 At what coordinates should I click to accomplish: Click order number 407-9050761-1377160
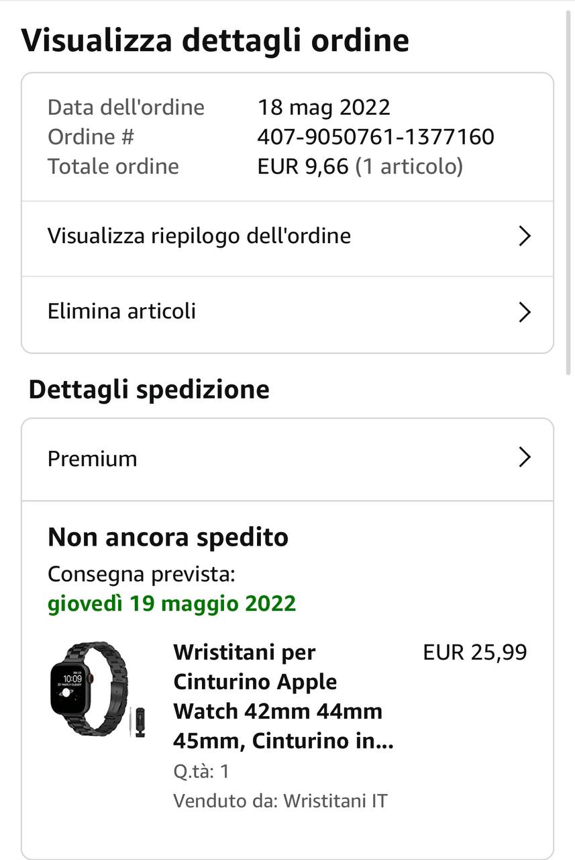click(x=375, y=137)
